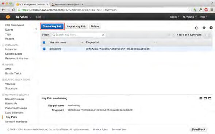This screenshot has height=134, width=215.
Task: Click the Create Key Pair button
Action: tap(52, 26)
